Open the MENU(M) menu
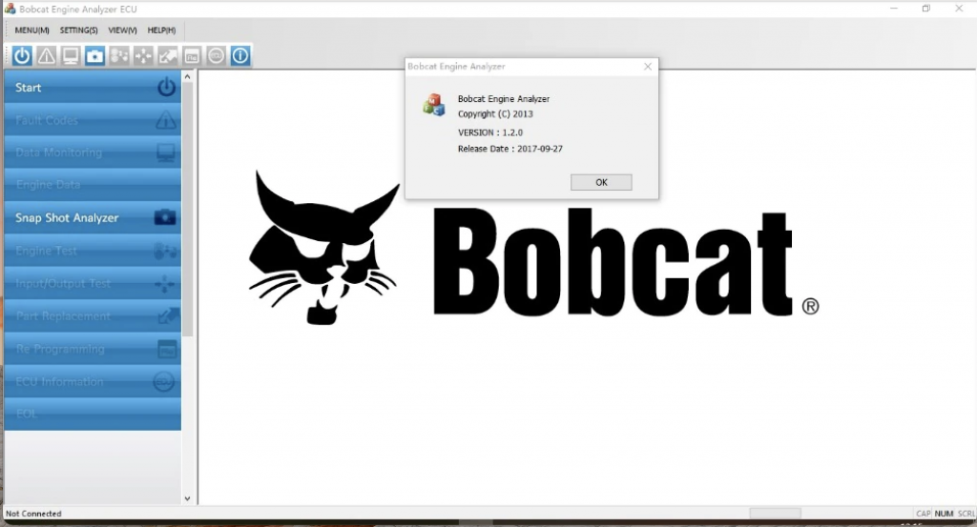Image resolution: width=977 pixels, height=527 pixels. [31, 30]
